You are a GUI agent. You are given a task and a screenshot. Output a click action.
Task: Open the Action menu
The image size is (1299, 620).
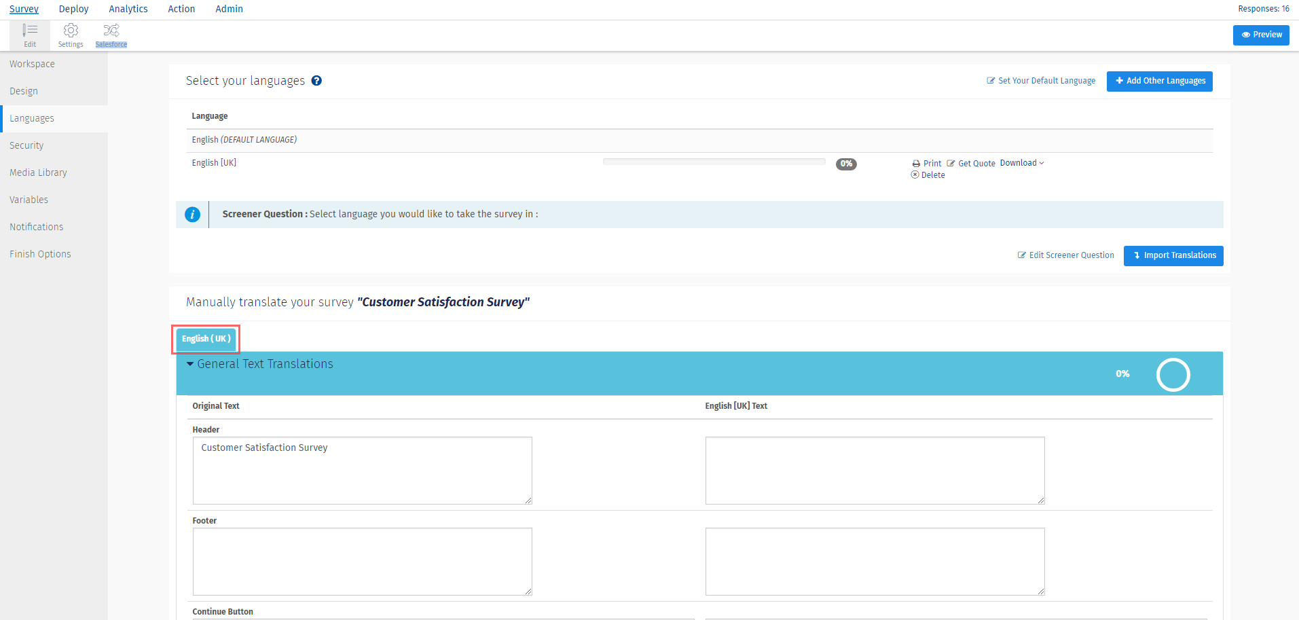click(181, 9)
